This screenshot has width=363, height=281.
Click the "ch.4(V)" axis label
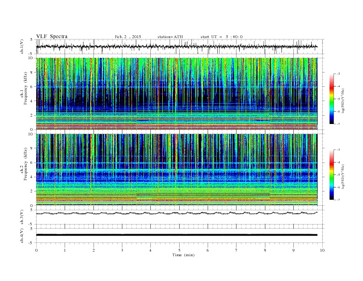tap(22, 236)
